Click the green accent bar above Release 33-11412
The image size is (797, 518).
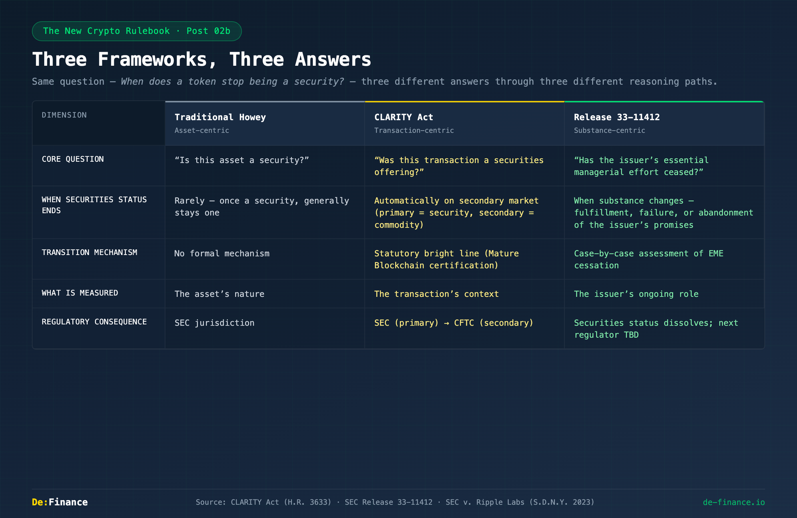click(664, 102)
